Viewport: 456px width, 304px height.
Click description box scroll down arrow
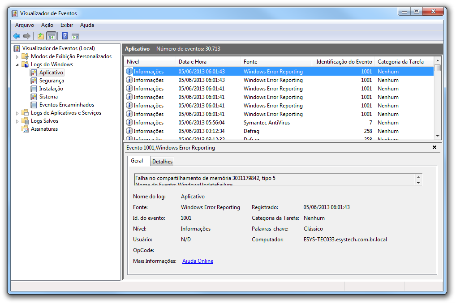(418, 183)
